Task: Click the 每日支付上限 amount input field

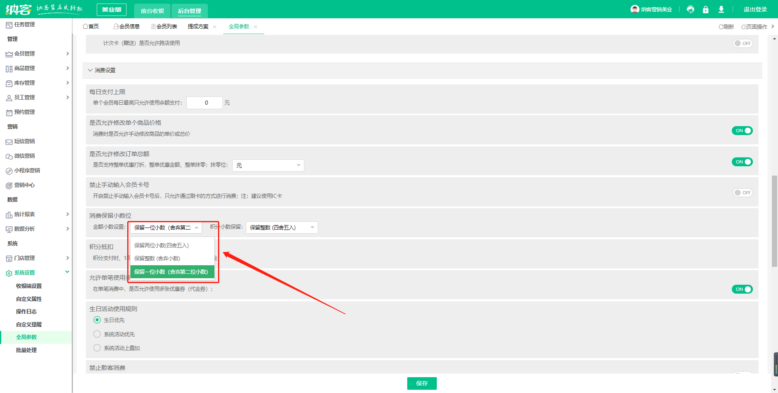Action: coord(205,103)
